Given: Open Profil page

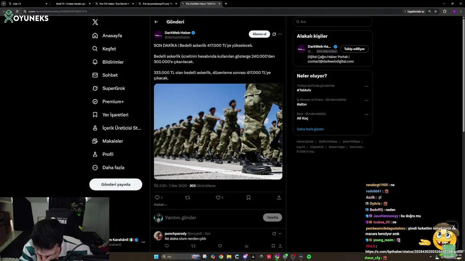Looking at the screenshot, I should [x=103, y=154].
